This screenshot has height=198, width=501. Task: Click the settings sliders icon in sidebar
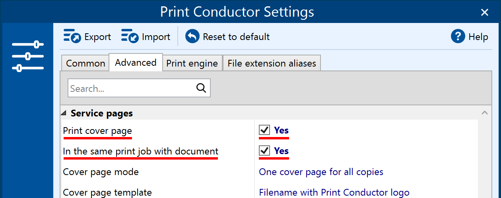28,56
